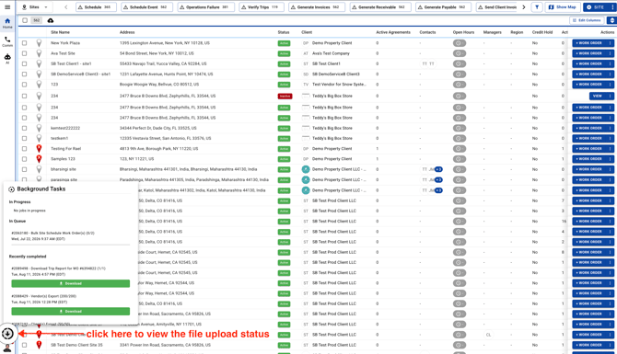Click the Show Map button
Screen dimensions: 617x354
[563, 7]
